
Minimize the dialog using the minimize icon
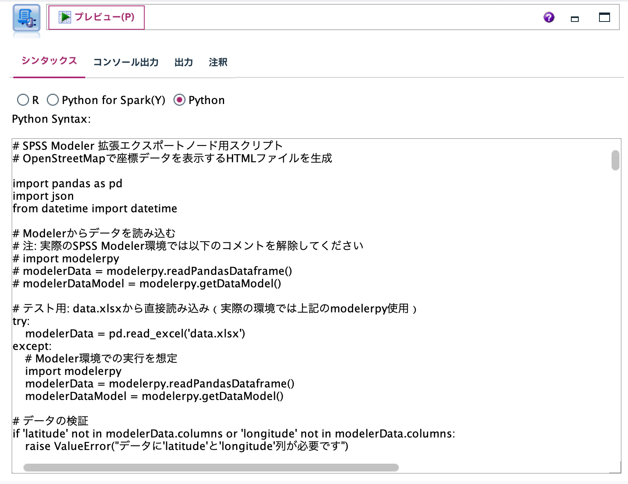click(575, 18)
